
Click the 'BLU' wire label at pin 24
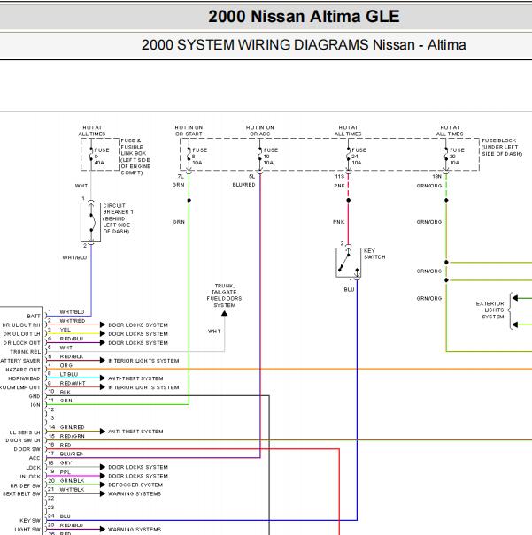(x=65, y=516)
